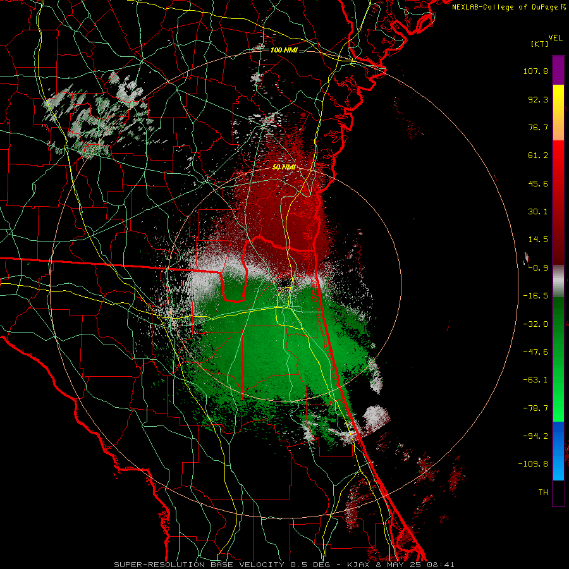Select the -0.9 velocity scale value

[x=538, y=268]
